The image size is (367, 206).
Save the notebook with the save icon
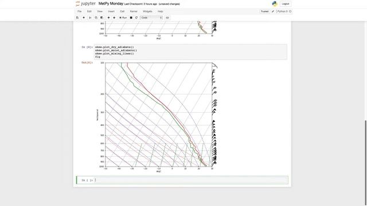(x=77, y=18)
